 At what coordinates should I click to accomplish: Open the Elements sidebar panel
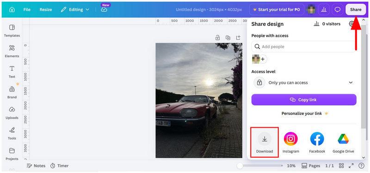[x=12, y=51]
